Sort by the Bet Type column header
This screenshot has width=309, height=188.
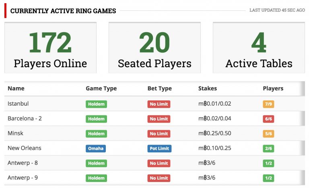(160, 88)
